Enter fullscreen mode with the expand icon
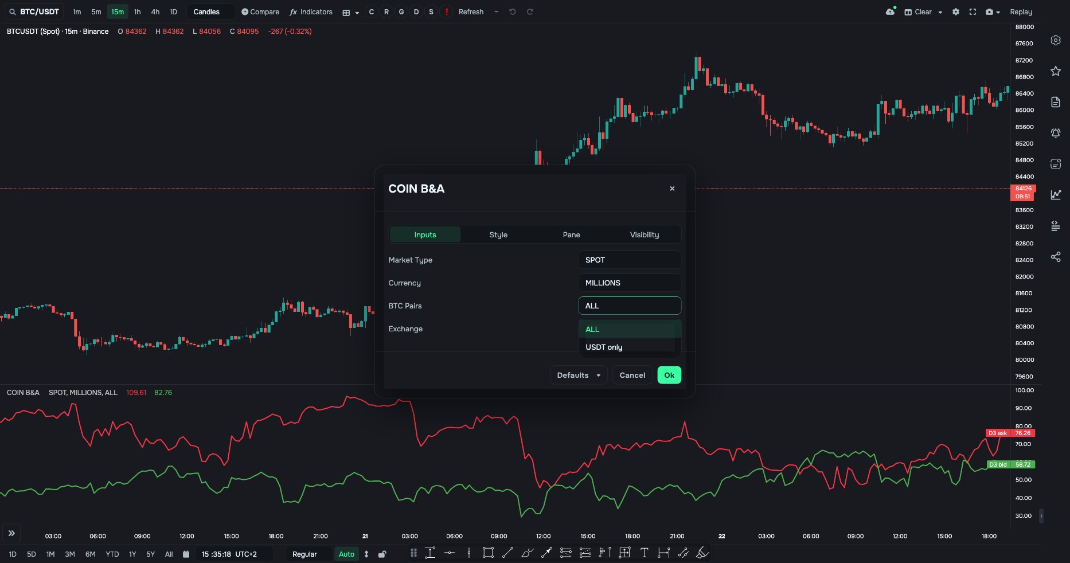This screenshot has height=563, width=1070. [x=973, y=11]
